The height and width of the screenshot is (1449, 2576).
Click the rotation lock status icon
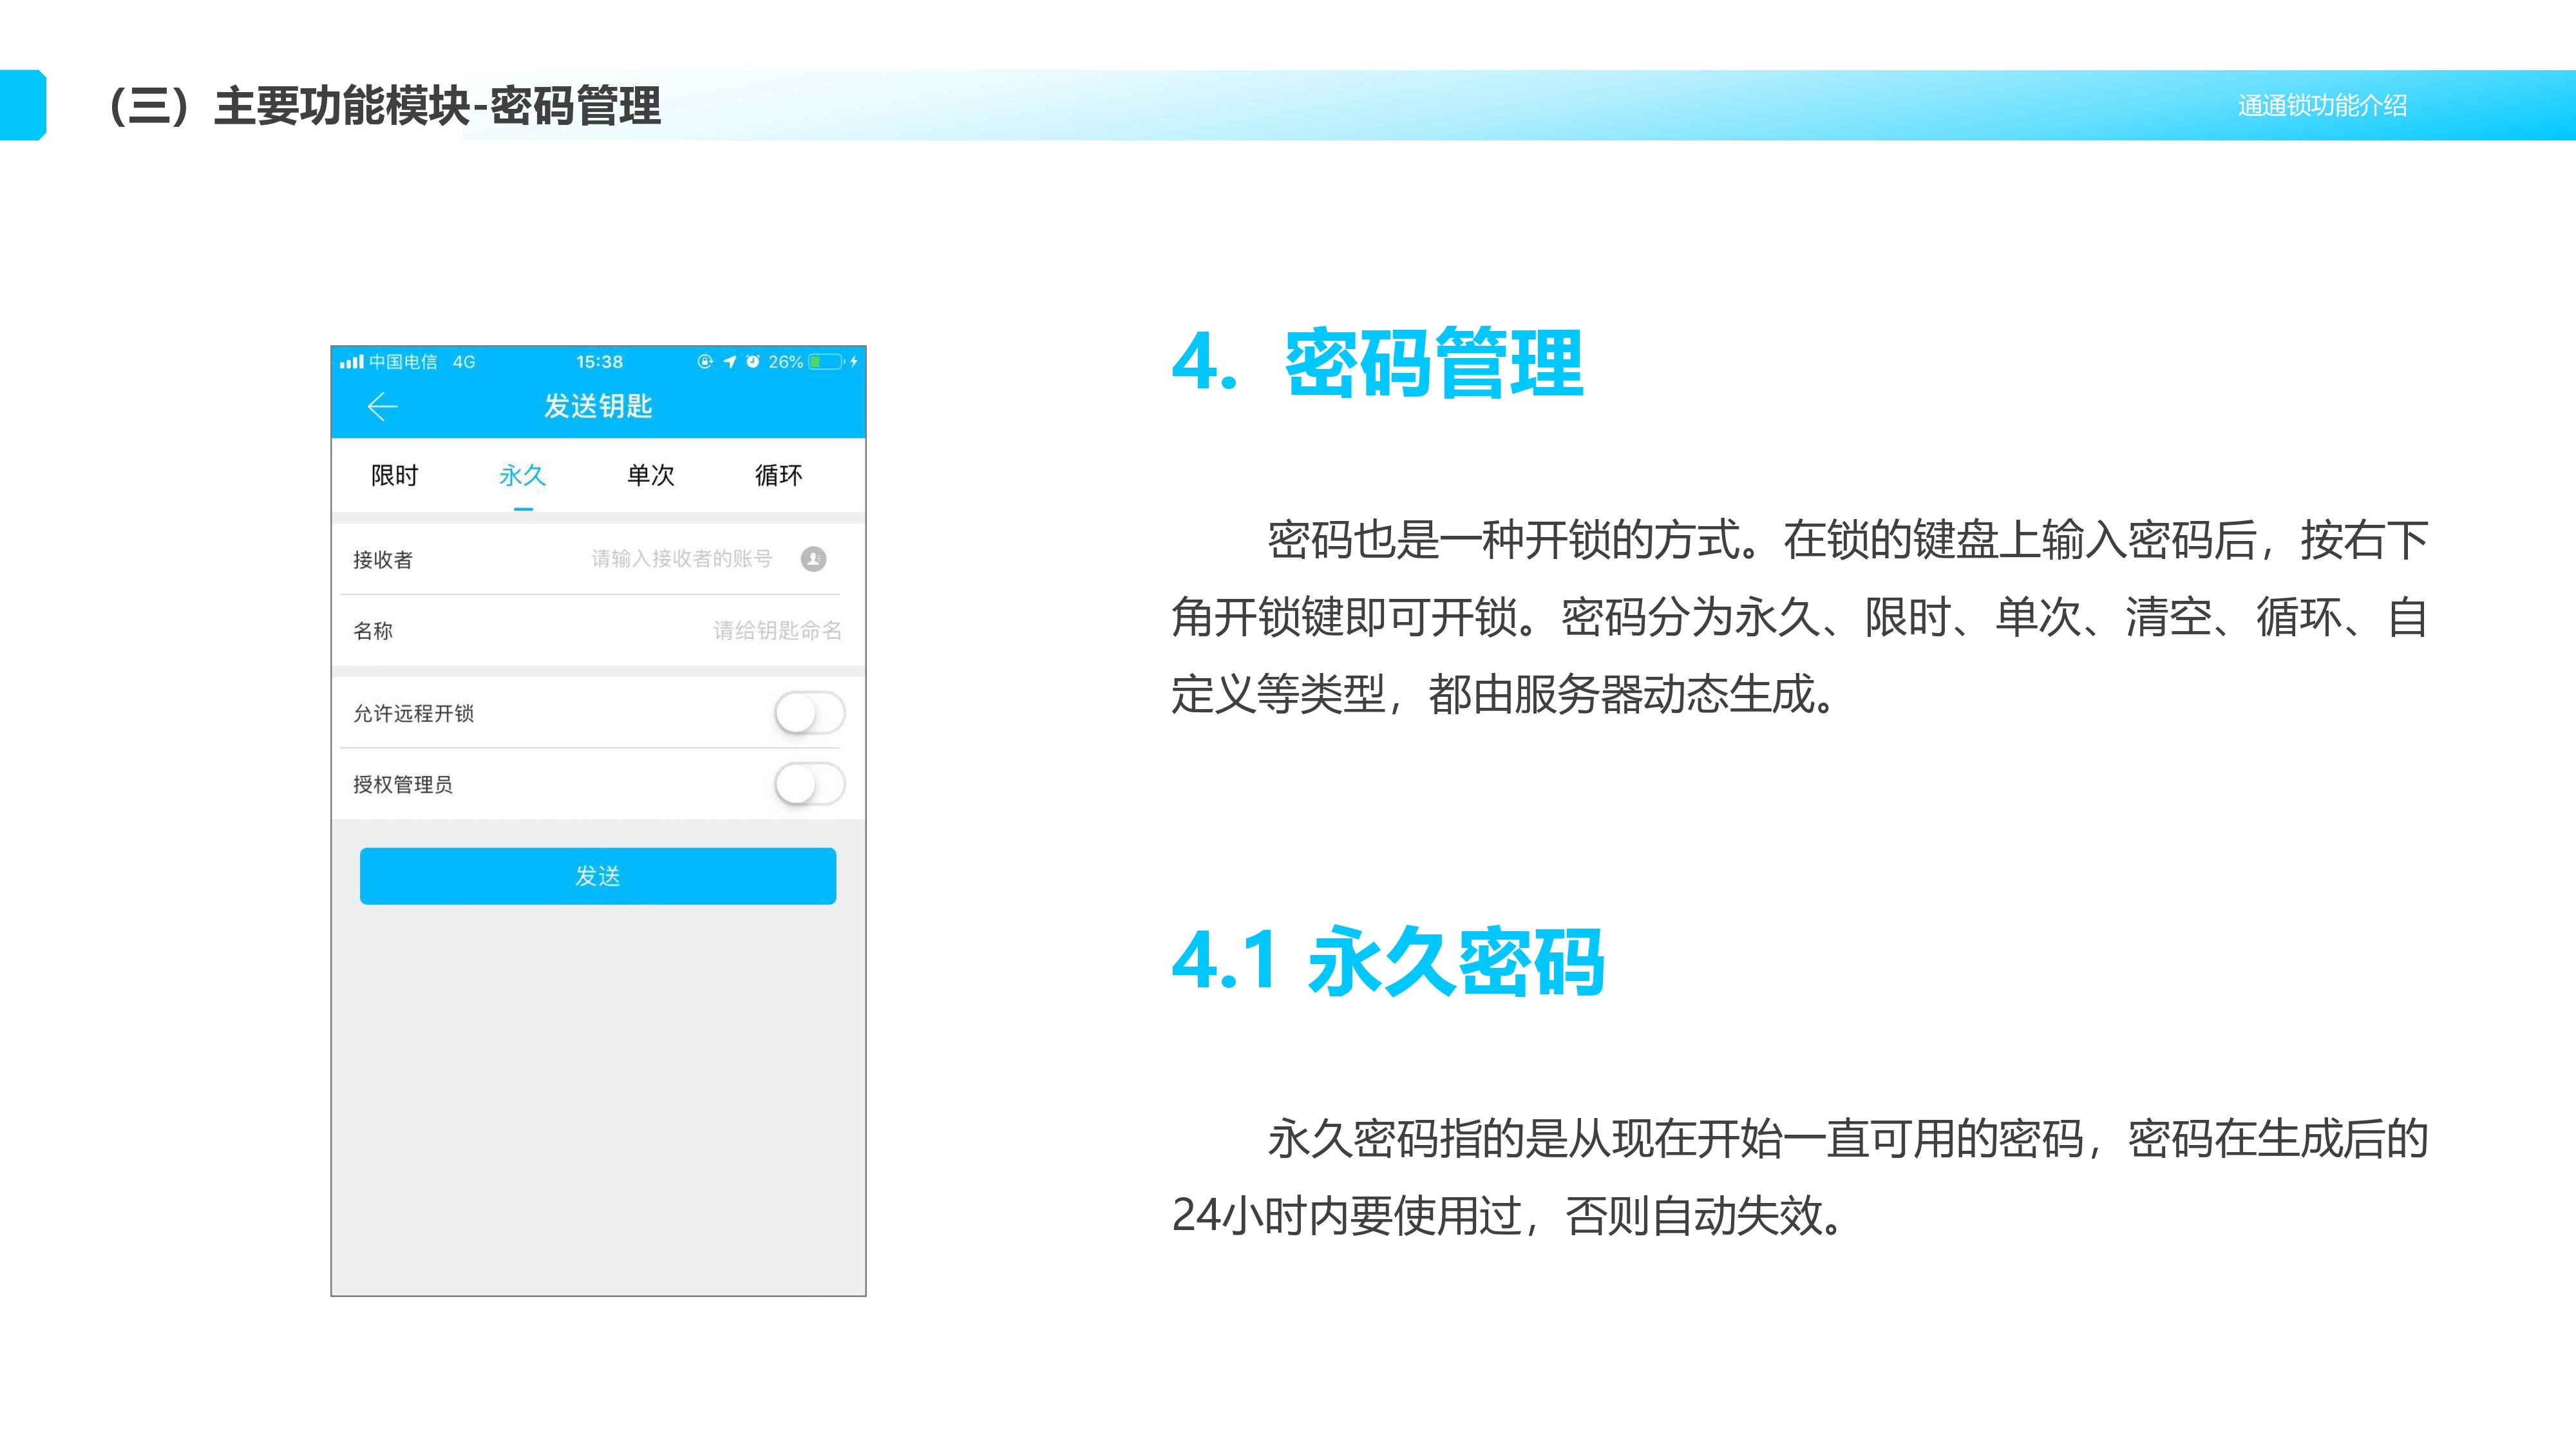point(705,362)
